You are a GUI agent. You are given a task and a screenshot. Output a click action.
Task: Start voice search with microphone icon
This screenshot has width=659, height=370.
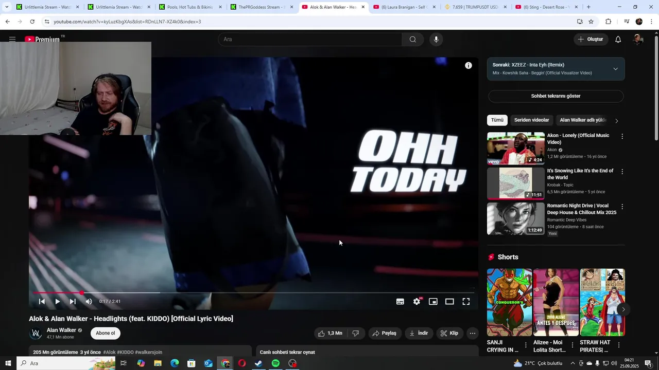[436, 40]
